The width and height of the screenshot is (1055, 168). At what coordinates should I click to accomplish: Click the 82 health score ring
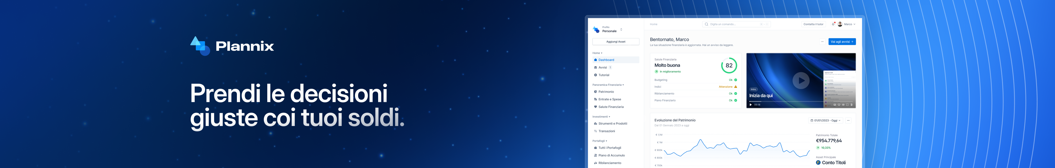click(x=729, y=65)
